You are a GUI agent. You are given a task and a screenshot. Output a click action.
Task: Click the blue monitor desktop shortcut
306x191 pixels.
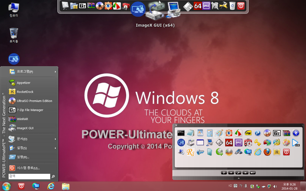pos(14,59)
